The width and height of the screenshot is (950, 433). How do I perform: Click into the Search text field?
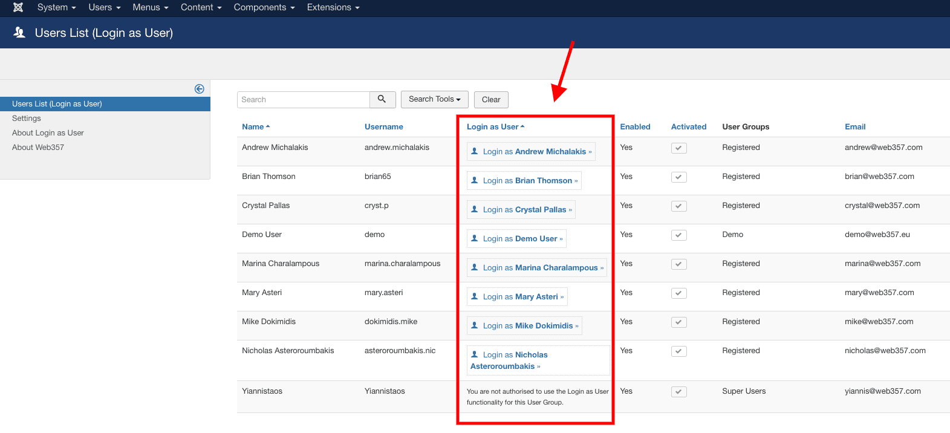(303, 100)
